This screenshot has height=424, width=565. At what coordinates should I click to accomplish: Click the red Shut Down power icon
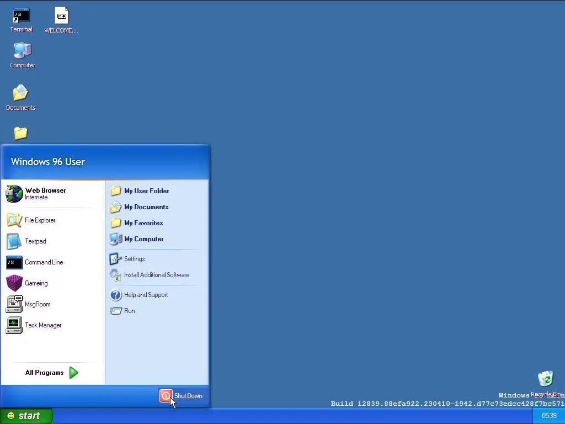pyautogui.click(x=166, y=396)
